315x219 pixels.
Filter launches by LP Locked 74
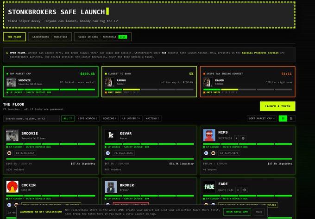(x=131, y=119)
